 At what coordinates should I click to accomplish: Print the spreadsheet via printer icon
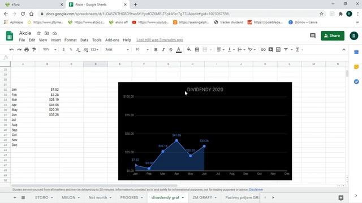pos(27,50)
